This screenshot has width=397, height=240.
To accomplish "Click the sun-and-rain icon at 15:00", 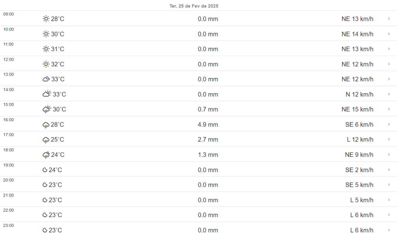I will [47, 110].
